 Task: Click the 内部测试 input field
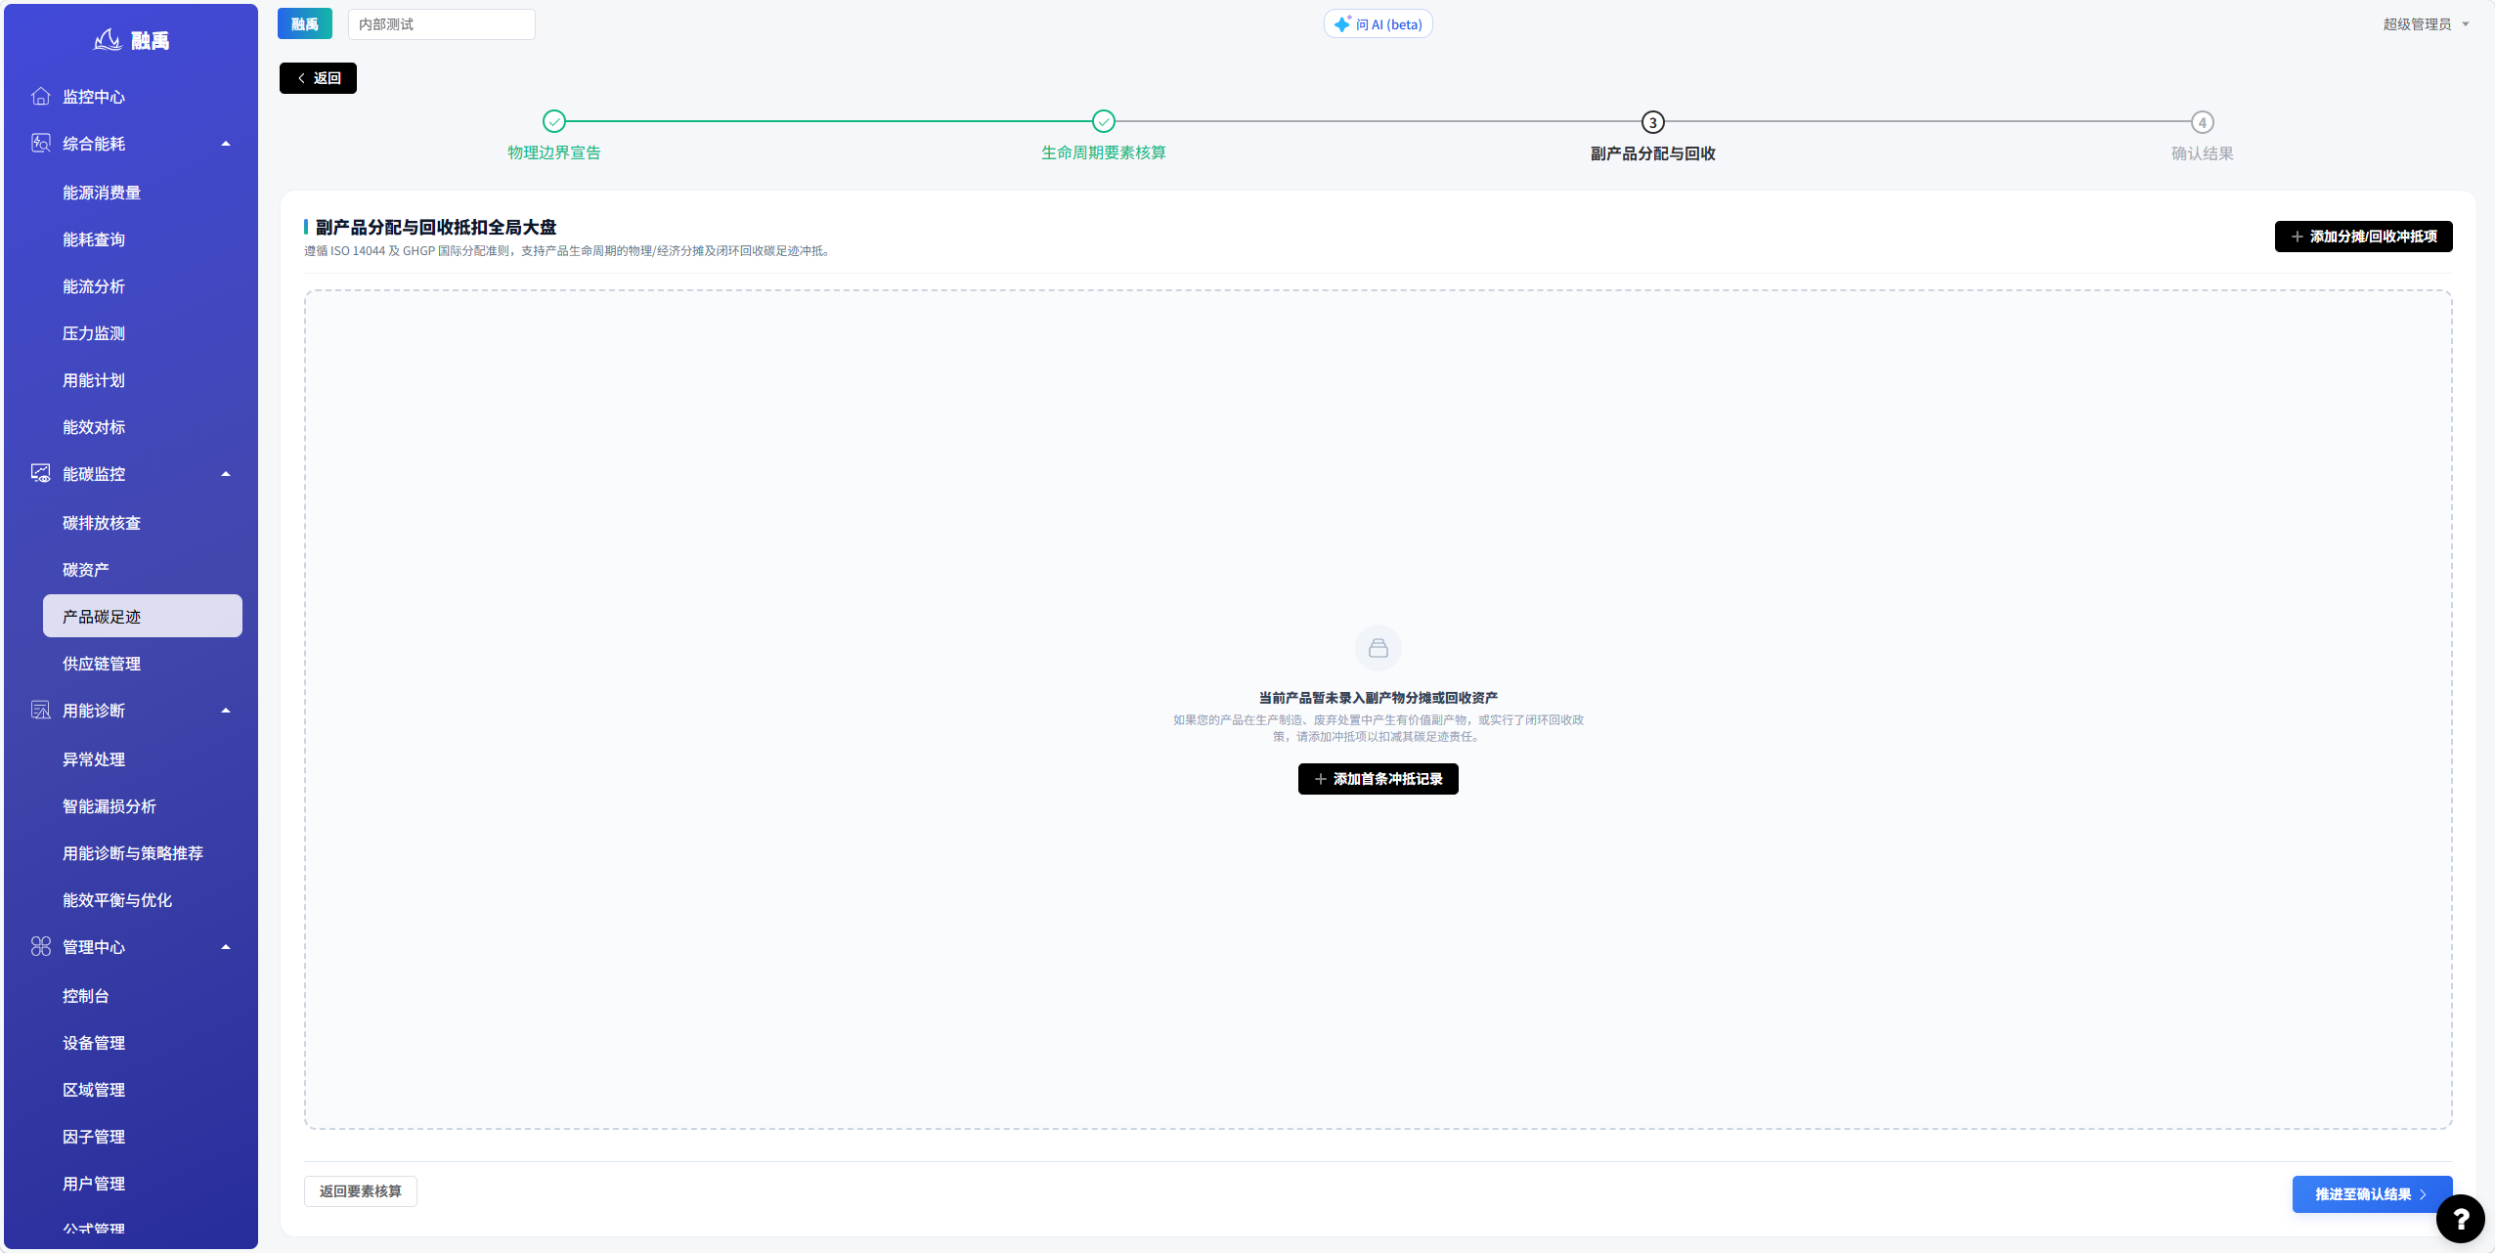point(441,24)
